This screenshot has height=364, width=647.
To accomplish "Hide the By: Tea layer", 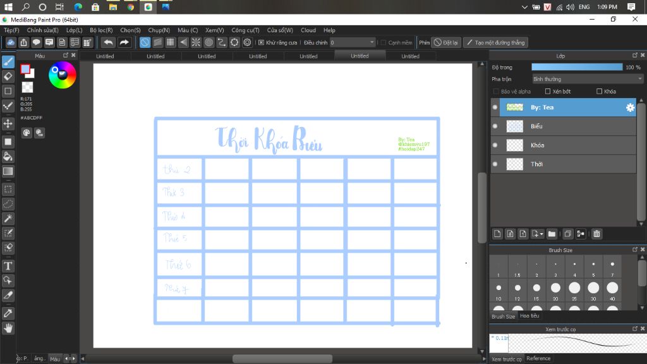I will pyautogui.click(x=495, y=107).
